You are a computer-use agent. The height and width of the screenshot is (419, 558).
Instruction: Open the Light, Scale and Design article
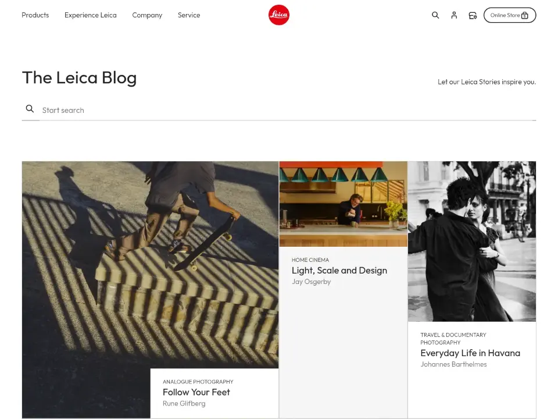point(339,271)
